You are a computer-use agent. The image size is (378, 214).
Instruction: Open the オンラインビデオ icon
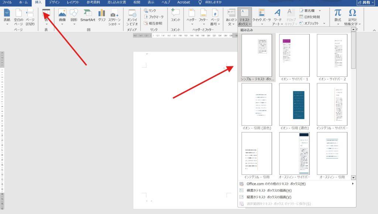(132, 17)
